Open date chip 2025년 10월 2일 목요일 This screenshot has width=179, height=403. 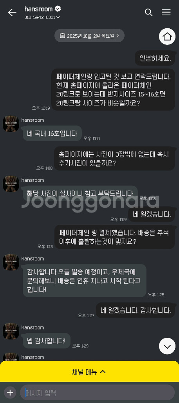[89, 35]
